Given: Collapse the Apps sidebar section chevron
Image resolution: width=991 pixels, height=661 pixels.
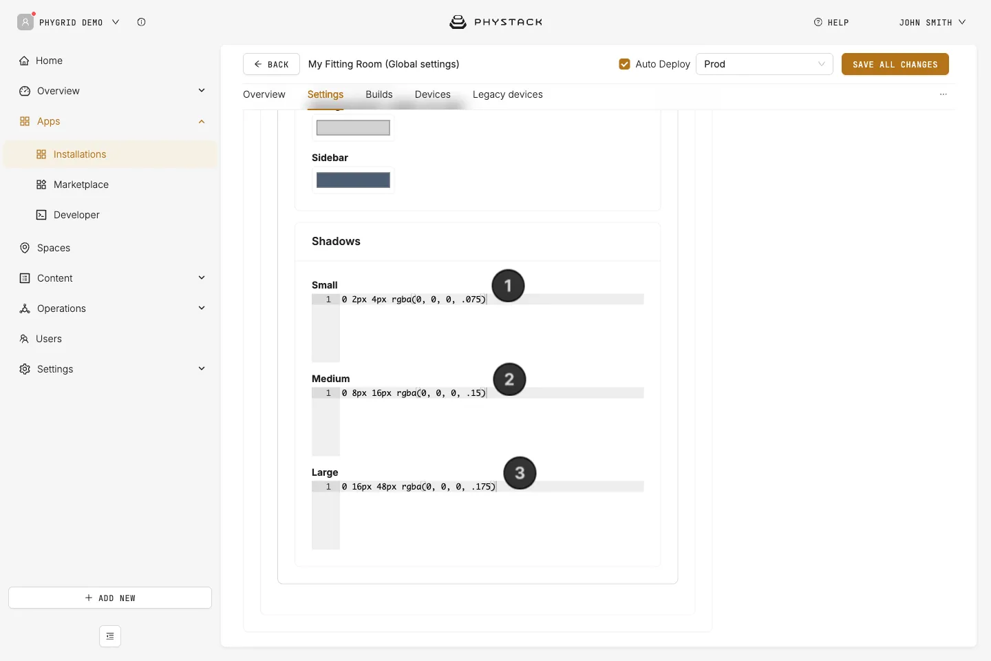Looking at the screenshot, I should [202, 121].
